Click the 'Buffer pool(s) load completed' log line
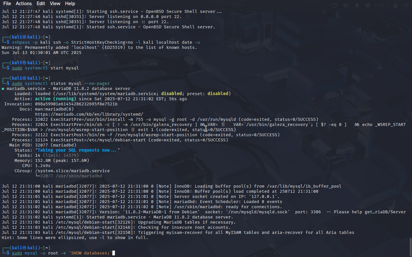 tap(160, 191)
